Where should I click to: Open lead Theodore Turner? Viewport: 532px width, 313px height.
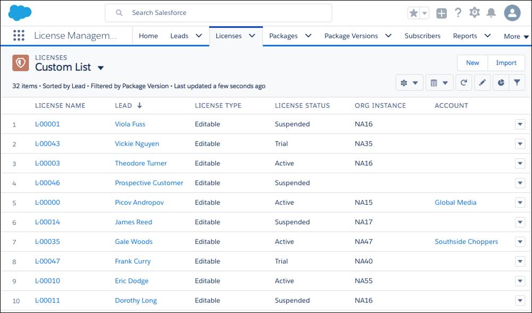point(141,163)
